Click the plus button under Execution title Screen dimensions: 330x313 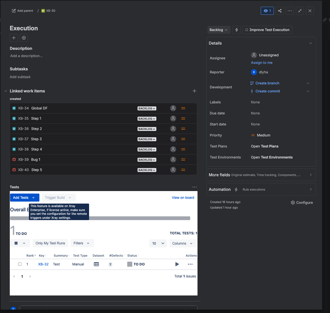coord(14,38)
